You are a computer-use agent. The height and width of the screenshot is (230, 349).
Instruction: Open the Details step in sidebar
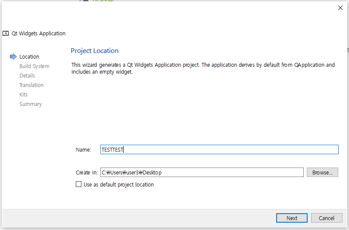pos(27,75)
